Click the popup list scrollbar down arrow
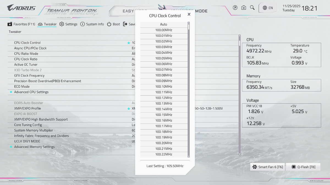Screen dimensions: 330x185 pos(189,156)
